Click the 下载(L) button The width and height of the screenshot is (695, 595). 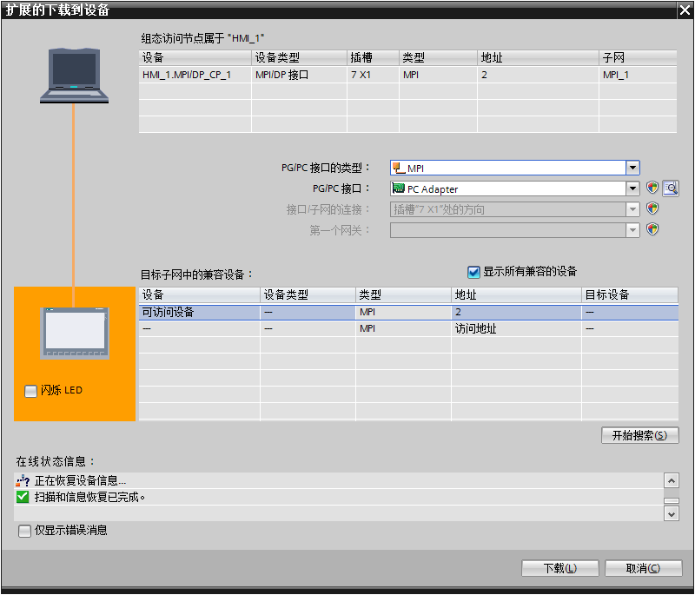[559, 568]
